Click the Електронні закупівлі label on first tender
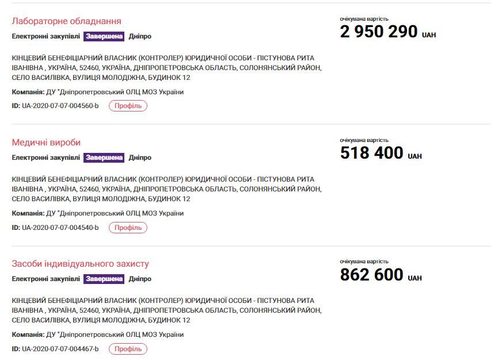Viewport: 498px width, 361px height. [x=43, y=36]
